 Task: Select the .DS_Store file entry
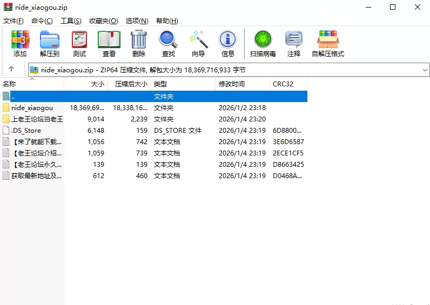[x=26, y=131]
